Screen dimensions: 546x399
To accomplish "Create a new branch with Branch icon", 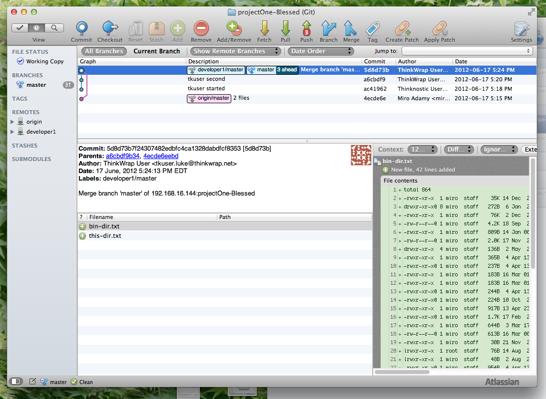I will click(x=328, y=28).
